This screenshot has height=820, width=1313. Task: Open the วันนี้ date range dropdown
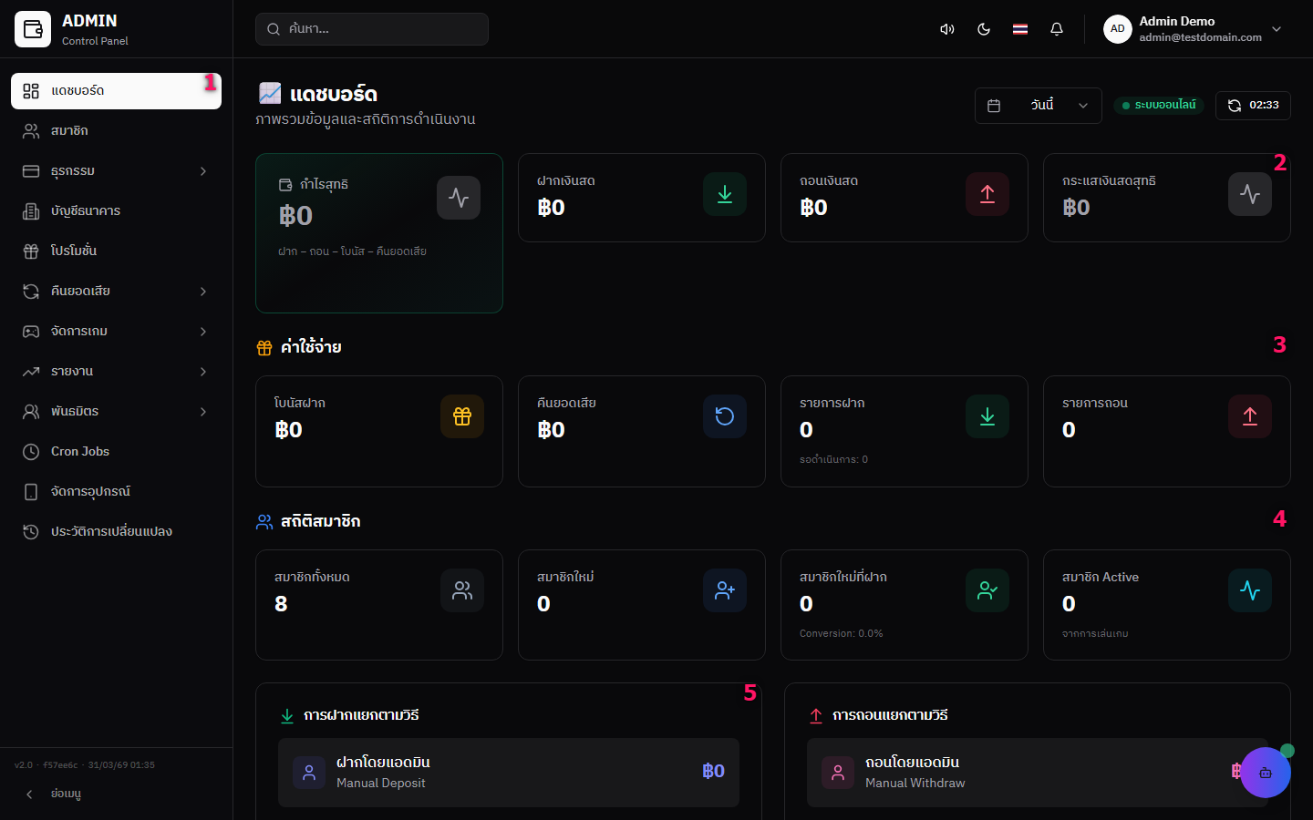tap(1038, 106)
